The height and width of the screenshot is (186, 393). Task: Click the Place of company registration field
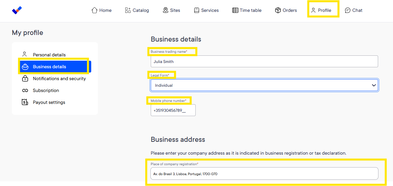[264, 173]
